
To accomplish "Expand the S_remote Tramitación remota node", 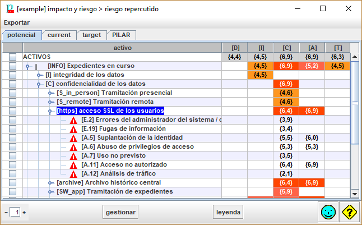I will (50, 102).
